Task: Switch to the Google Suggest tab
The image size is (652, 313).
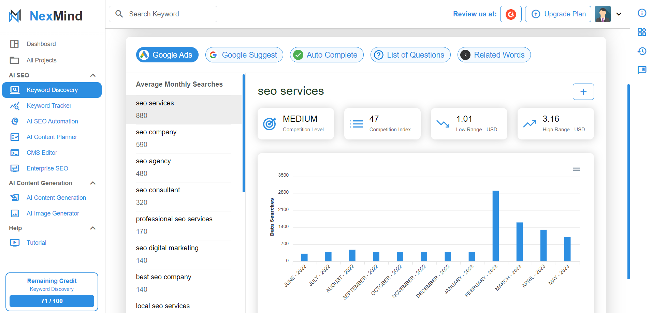Action: [x=244, y=55]
